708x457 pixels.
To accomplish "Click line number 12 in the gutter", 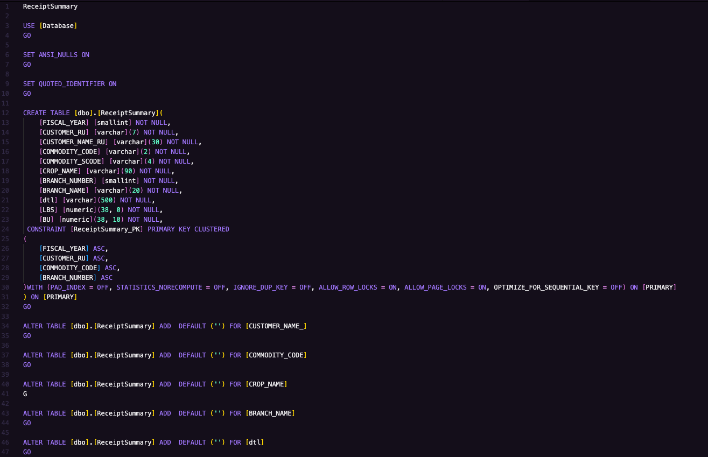I will [6, 113].
